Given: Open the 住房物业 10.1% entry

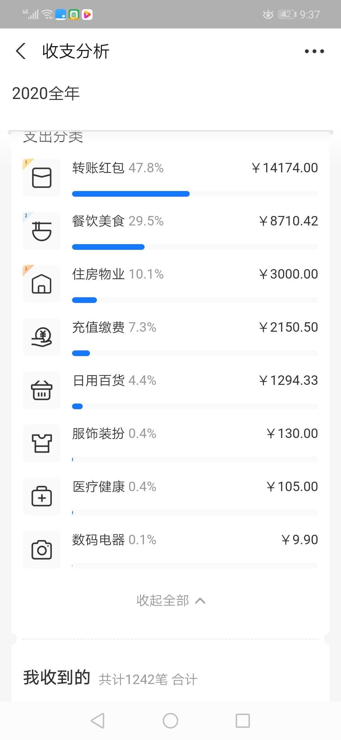Looking at the screenshot, I should point(118,274).
